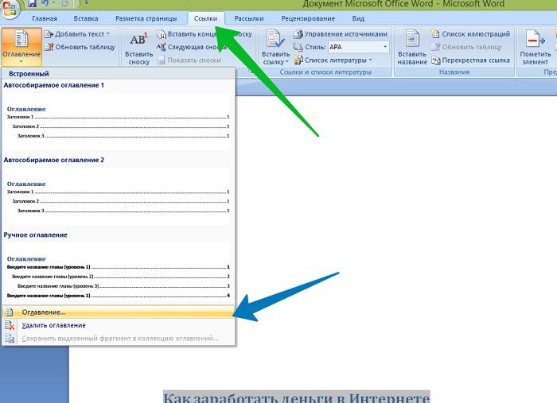Click the Список литературы icon
Viewport: 557px width, 403px height.
298,60
